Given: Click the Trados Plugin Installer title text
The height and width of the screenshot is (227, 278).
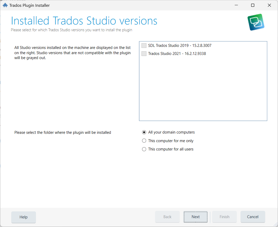Looking at the screenshot, I should click(x=30, y=5).
